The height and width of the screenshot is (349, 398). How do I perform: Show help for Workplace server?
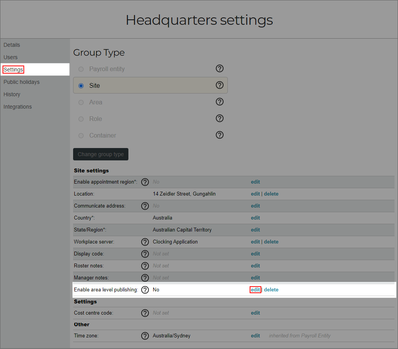tap(145, 242)
